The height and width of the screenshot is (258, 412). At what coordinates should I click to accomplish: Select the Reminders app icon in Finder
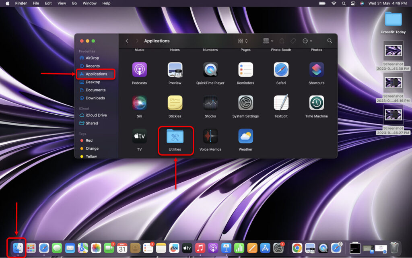245,70
